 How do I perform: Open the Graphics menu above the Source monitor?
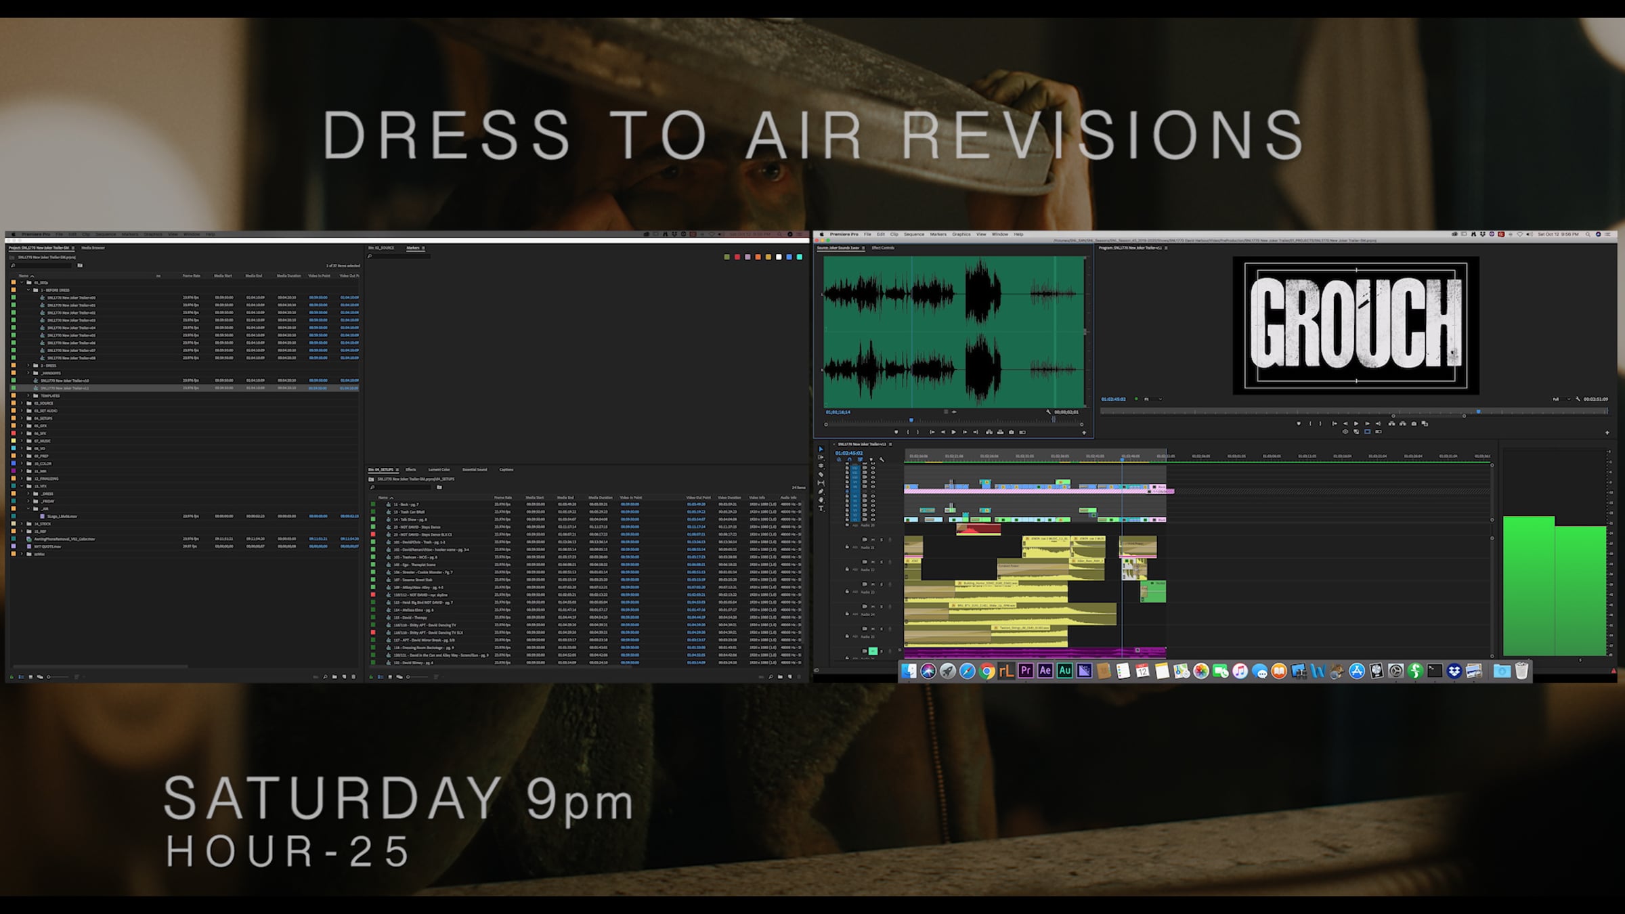click(961, 234)
